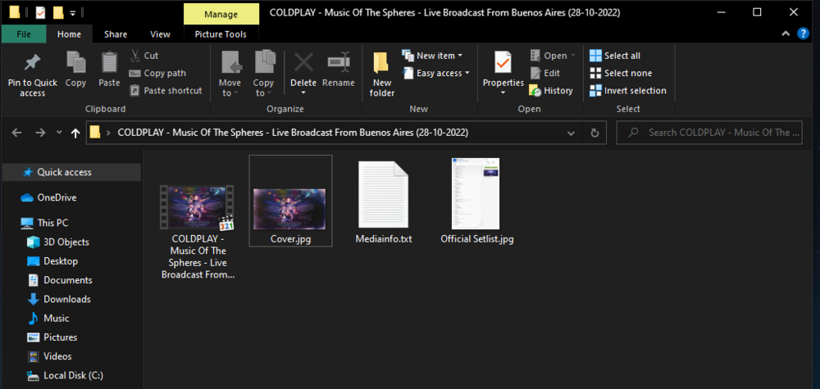Click title bar New folder quick-access icon
Image resolution: width=820 pixels, height=389 pixels.
pyautogui.click(x=58, y=12)
